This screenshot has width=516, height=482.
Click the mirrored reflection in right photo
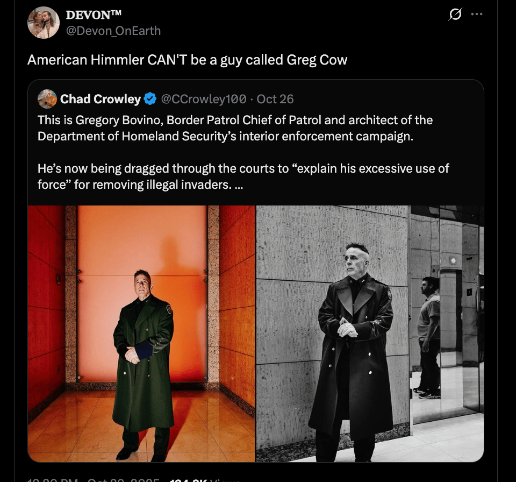coord(429,336)
